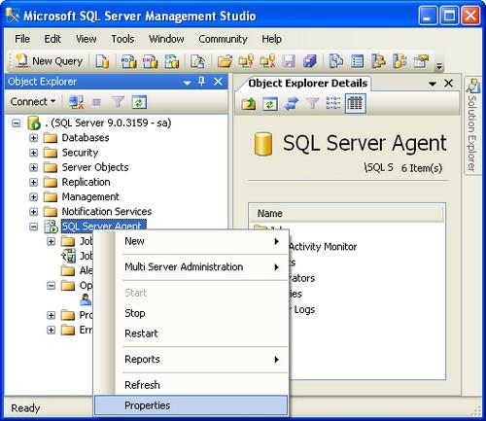This screenshot has height=421, width=486.
Task: Expand the Notification Services node
Action: [33, 212]
